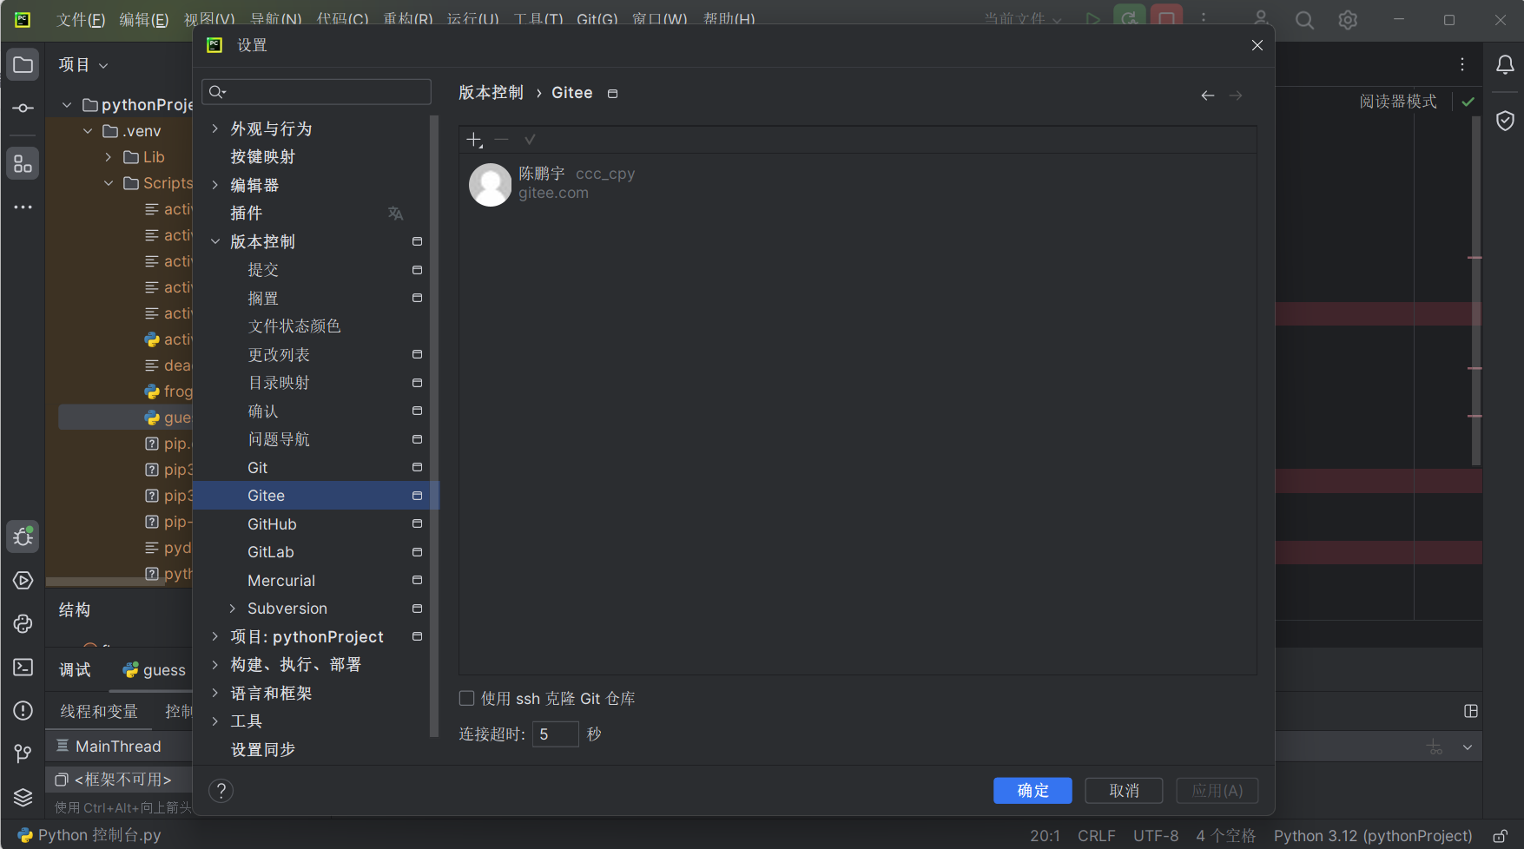Open the Project tool window folder icon
The width and height of the screenshot is (1524, 849).
pyautogui.click(x=23, y=65)
